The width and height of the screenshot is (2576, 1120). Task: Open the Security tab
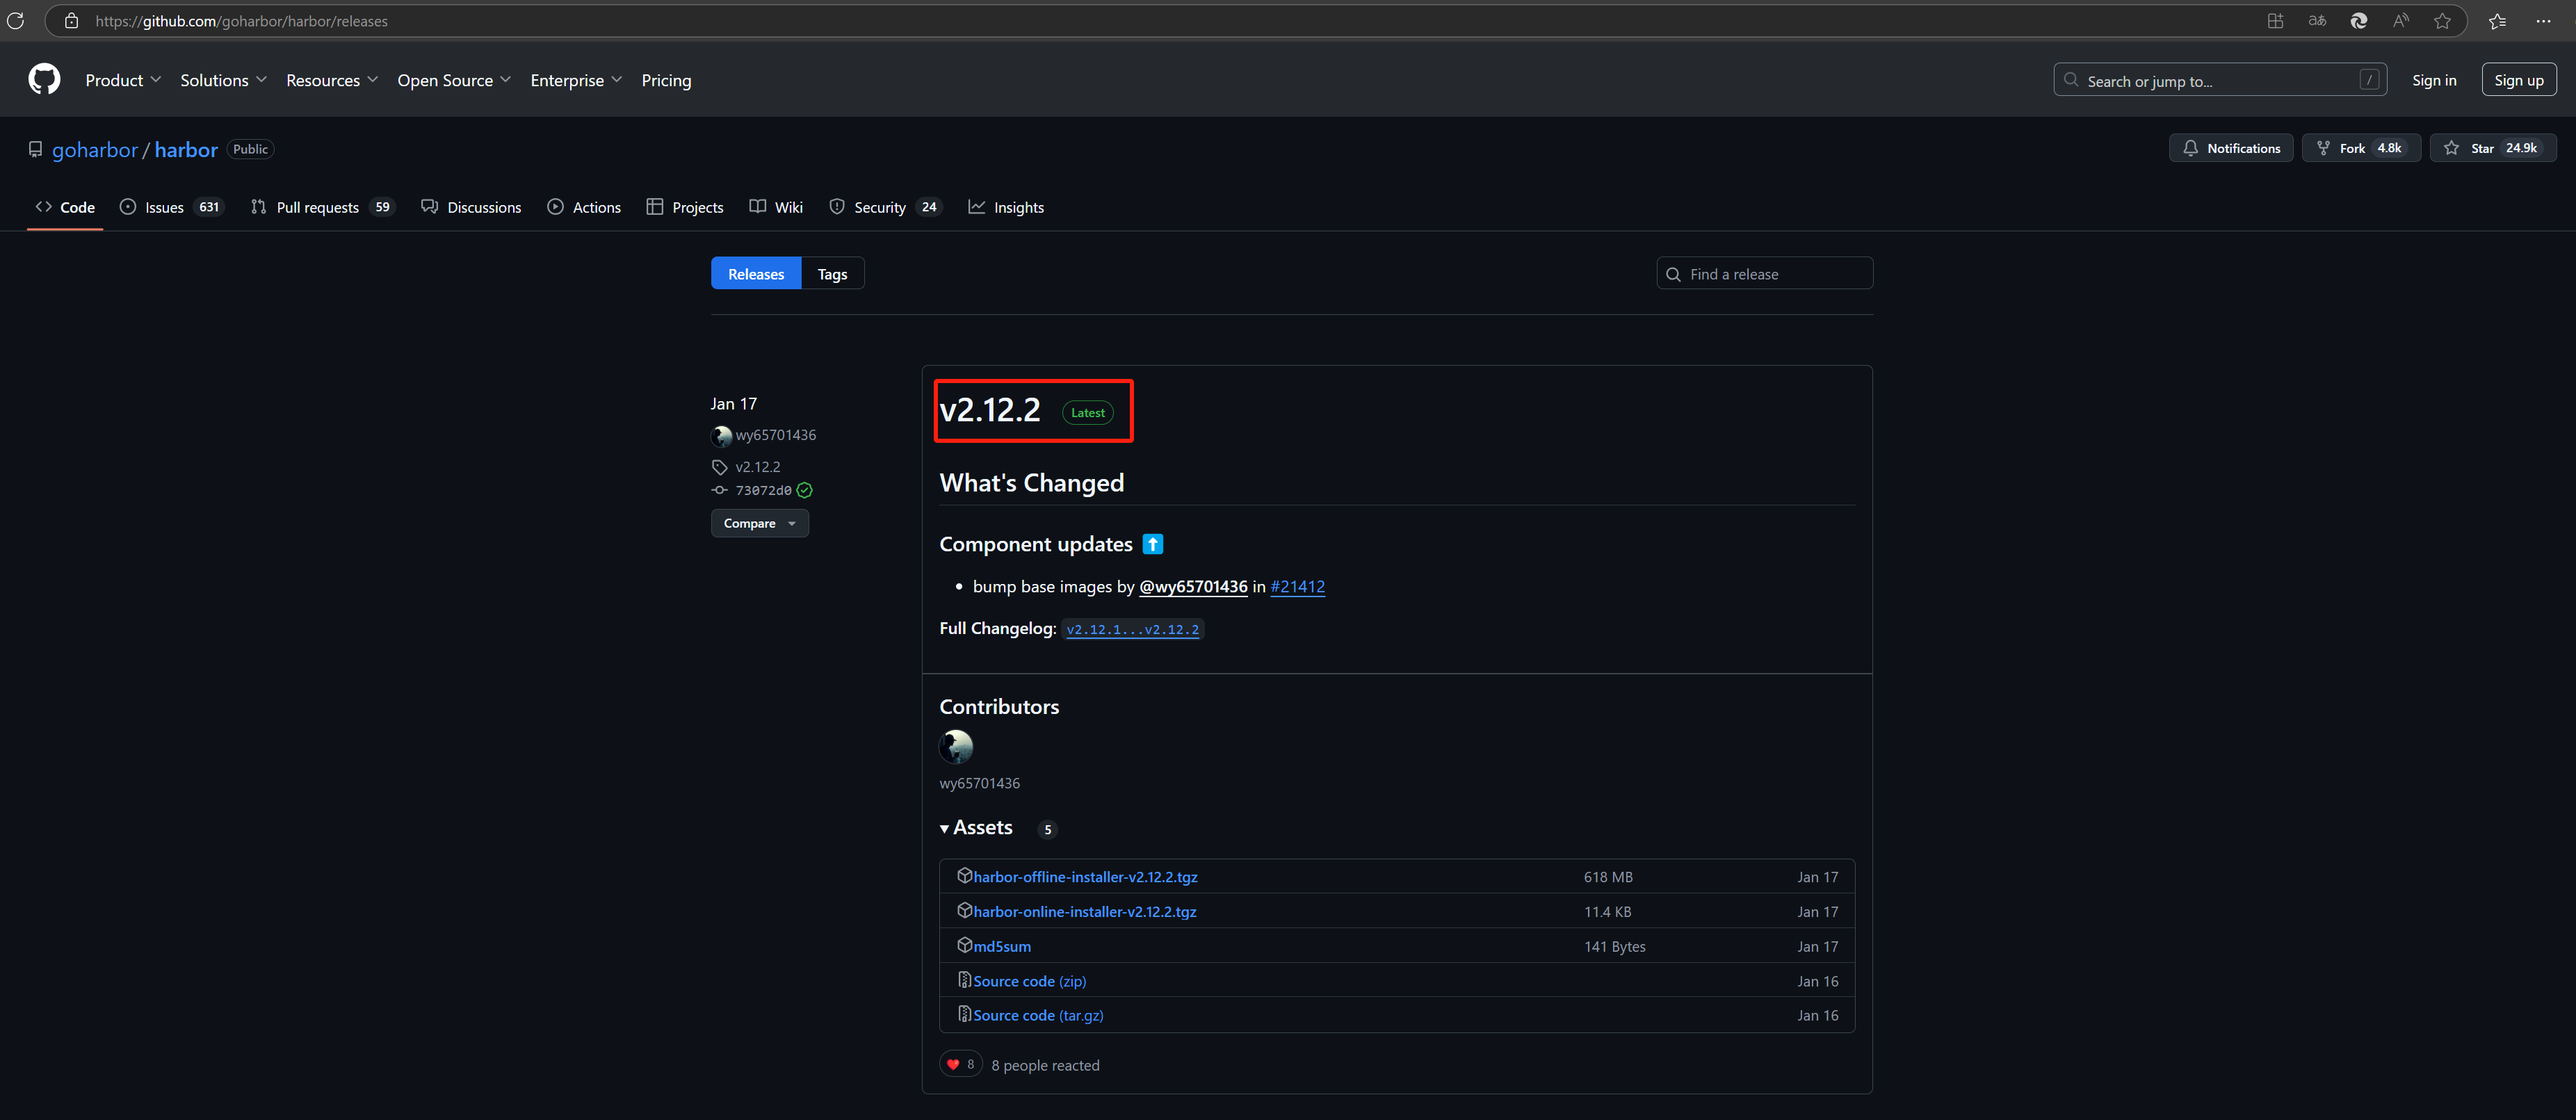click(x=879, y=207)
